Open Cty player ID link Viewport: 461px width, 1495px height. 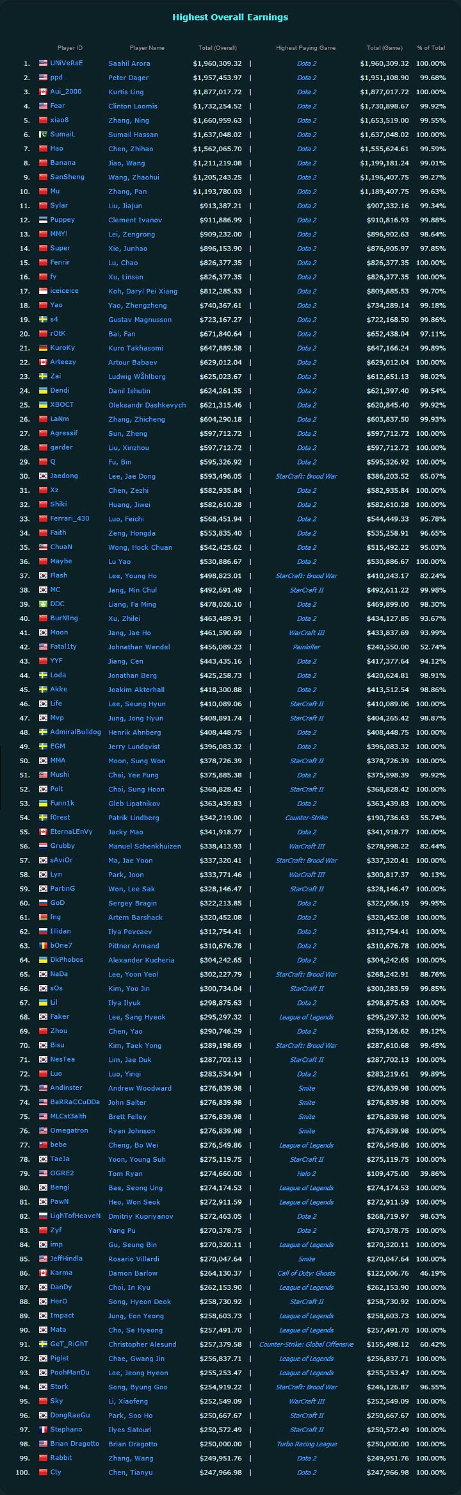coord(56,1472)
